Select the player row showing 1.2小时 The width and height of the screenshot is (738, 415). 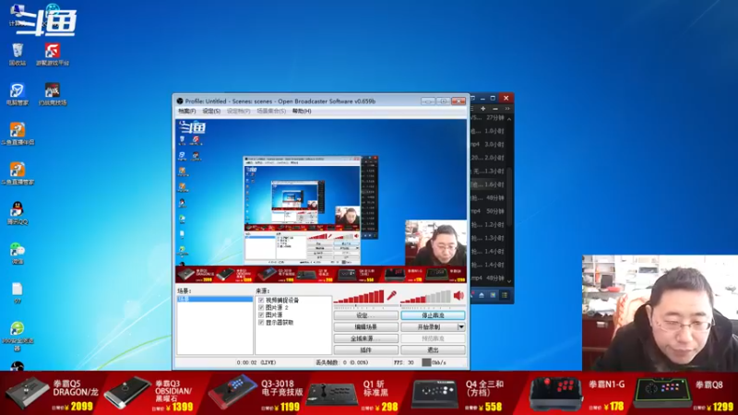click(x=488, y=225)
